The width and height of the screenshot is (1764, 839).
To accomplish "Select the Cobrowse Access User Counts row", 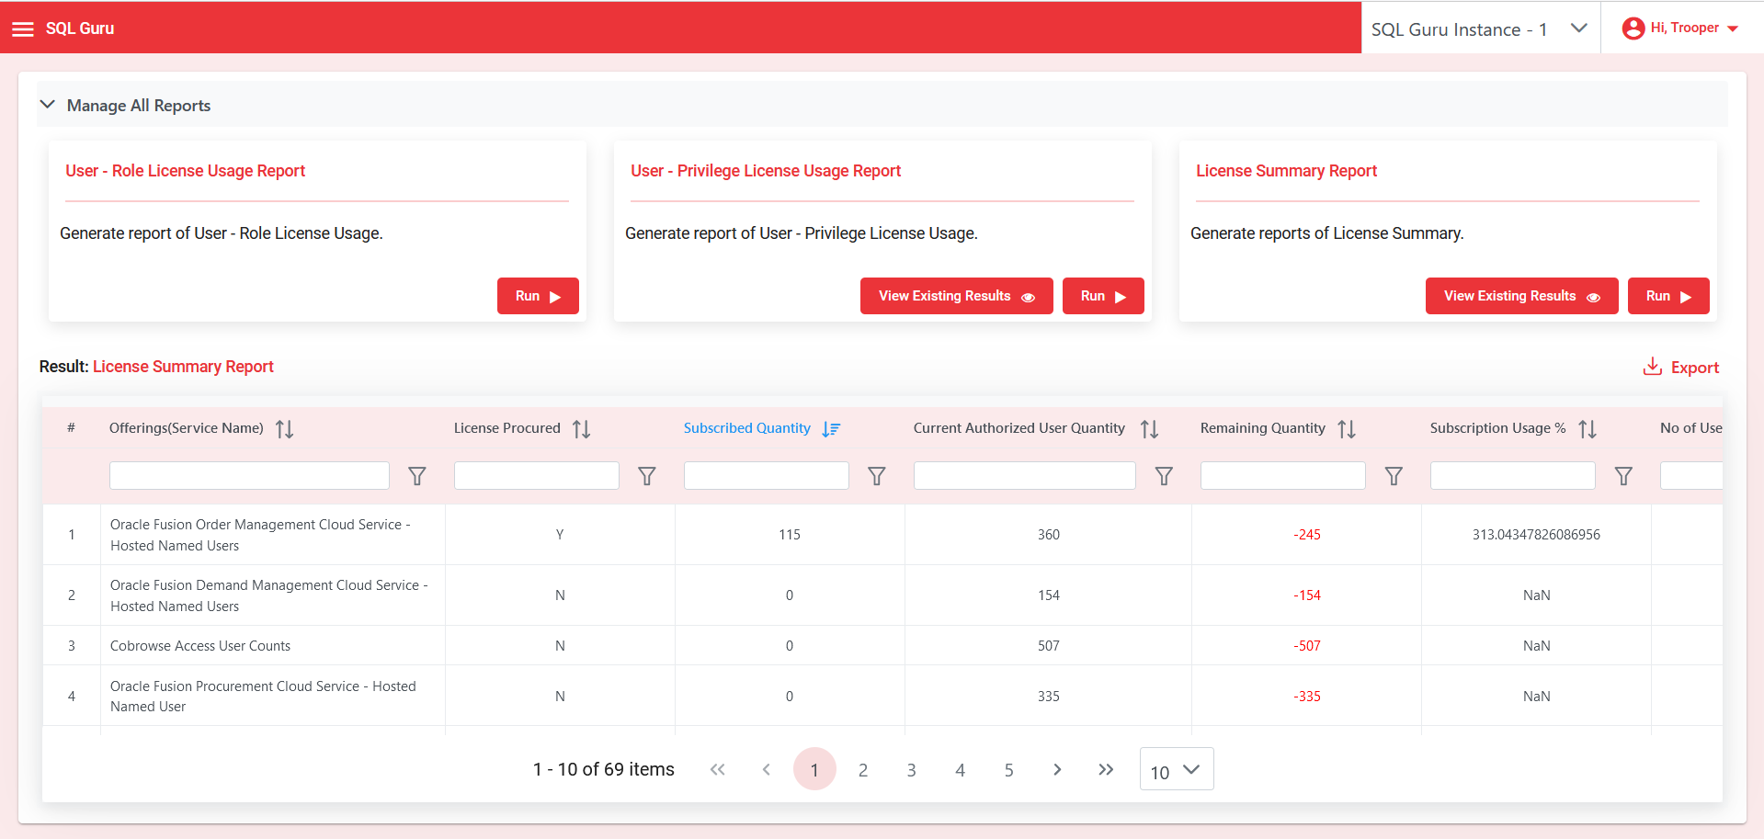I will point(882,646).
